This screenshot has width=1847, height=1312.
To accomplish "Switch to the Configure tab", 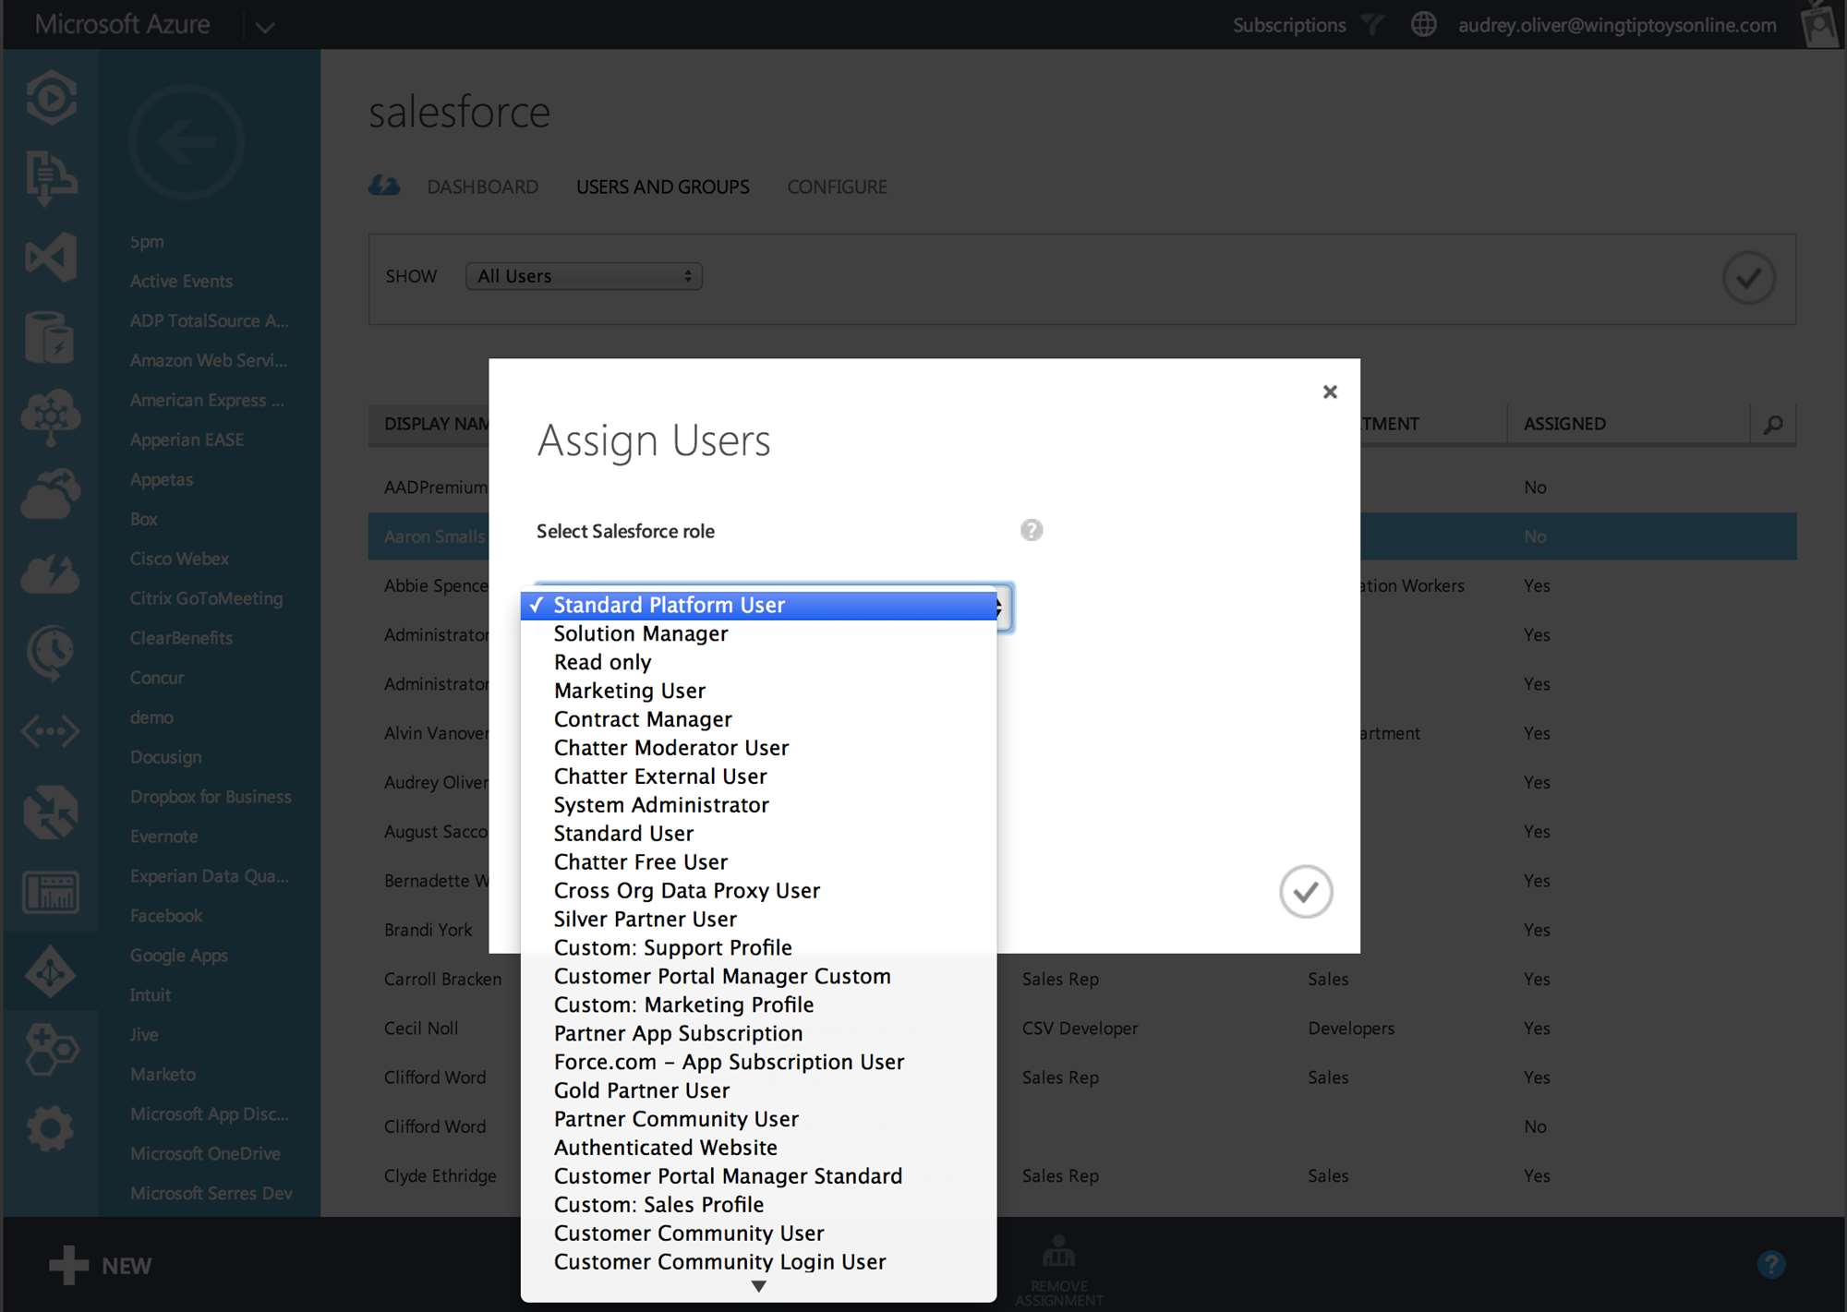I will point(837,187).
